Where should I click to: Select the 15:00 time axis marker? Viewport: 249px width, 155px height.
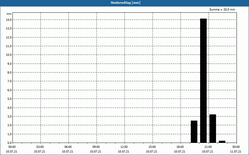pos(152,147)
